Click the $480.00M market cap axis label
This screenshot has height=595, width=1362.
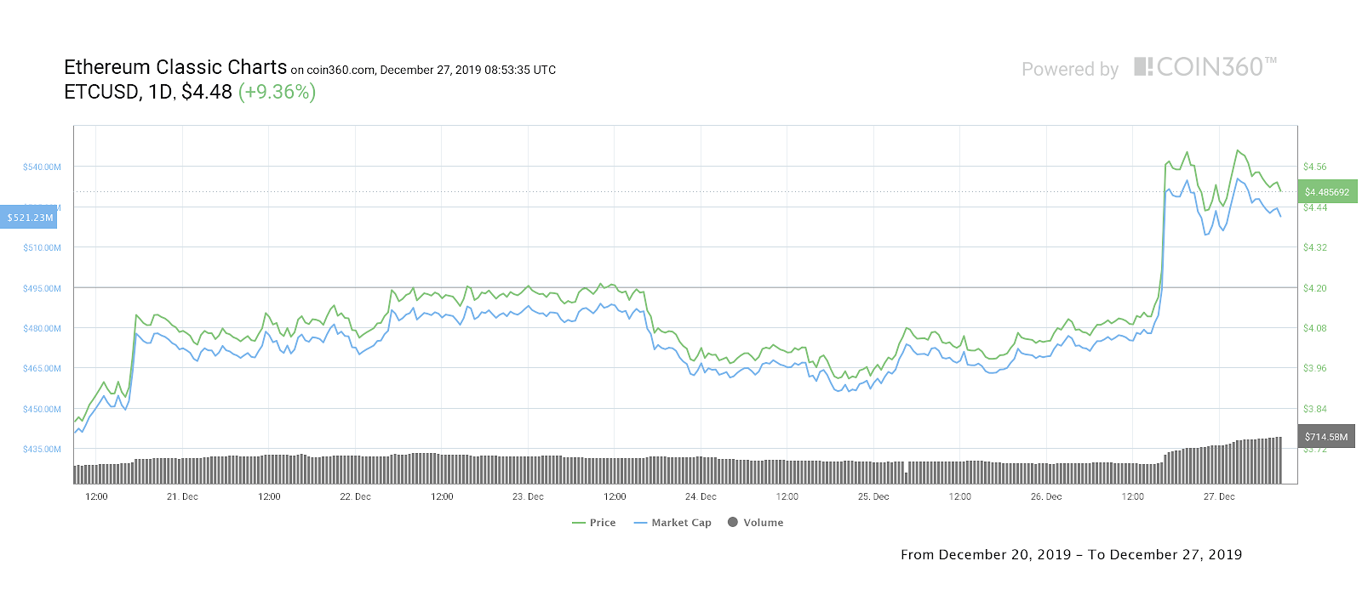pos(42,328)
